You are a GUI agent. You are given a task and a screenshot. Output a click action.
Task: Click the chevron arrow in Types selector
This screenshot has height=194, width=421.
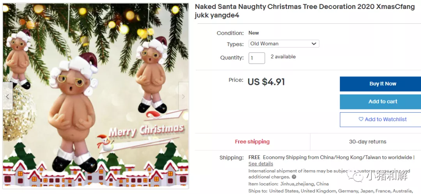click(x=313, y=44)
